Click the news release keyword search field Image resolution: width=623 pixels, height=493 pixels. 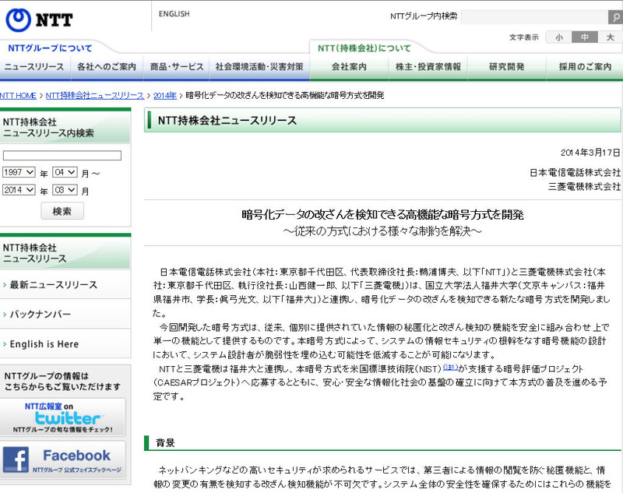pos(62,156)
